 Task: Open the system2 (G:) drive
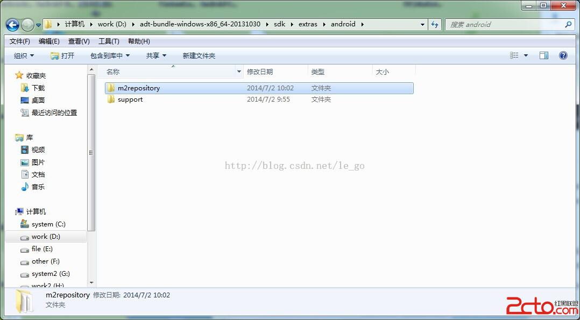(51, 274)
